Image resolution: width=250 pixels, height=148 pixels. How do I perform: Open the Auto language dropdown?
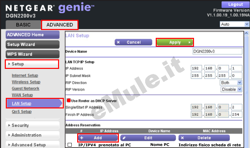234,24
